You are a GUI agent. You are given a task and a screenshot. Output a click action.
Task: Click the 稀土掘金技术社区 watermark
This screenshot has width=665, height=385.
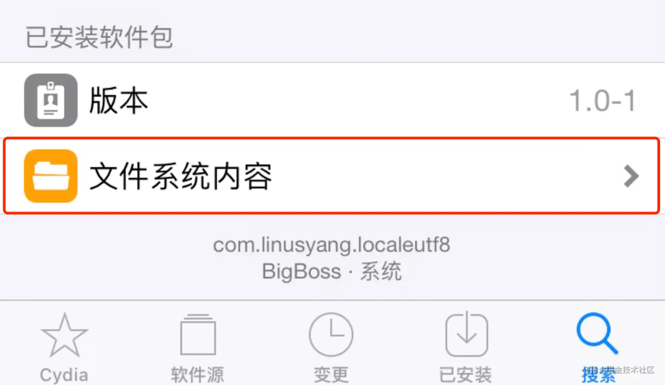pos(619,370)
